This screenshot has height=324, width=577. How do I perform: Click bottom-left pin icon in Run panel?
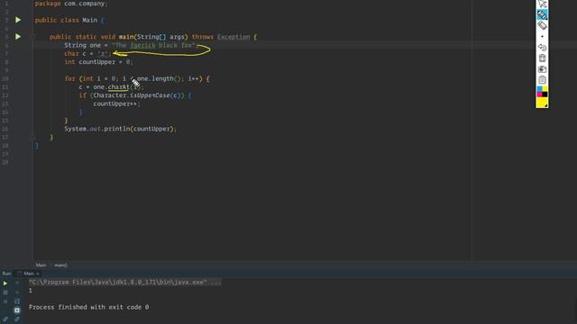5,319
